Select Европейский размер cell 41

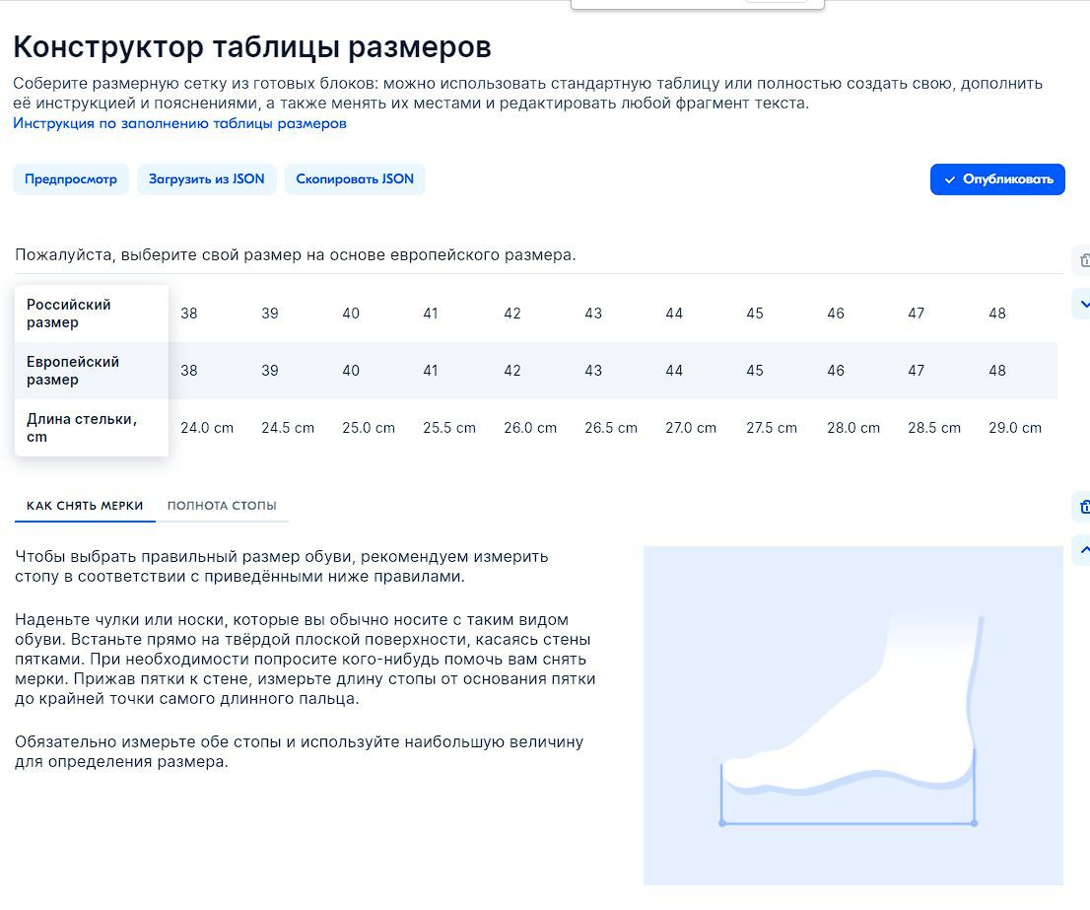pyautogui.click(x=431, y=371)
